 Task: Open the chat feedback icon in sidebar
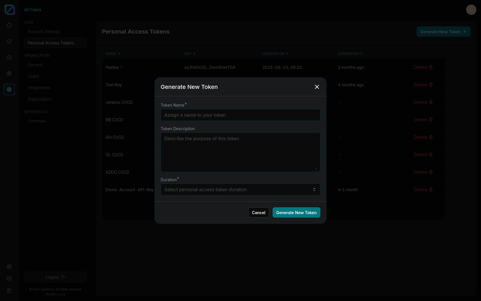[9, 279]
